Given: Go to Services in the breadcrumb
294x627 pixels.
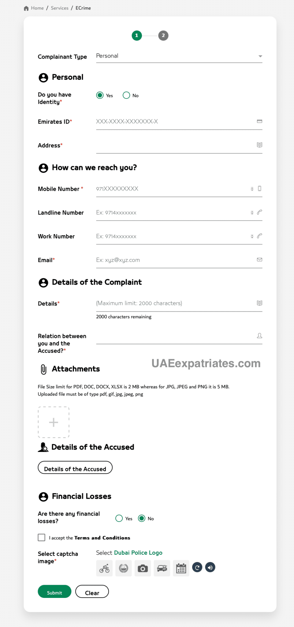Looking at the screenshot, I should (x=59, y=8).
